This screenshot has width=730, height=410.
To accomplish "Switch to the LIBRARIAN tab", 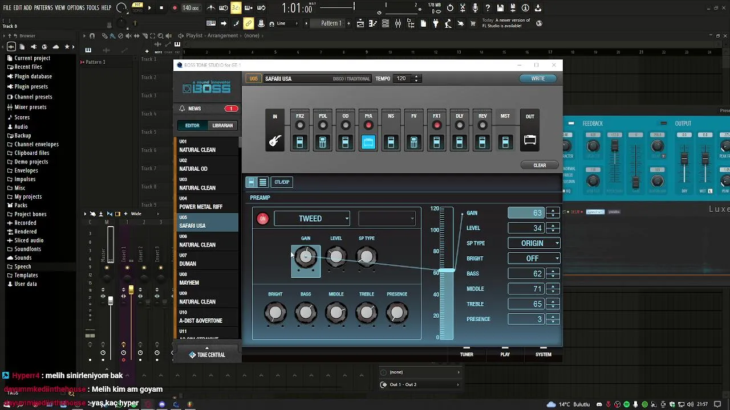I will pos(222,125).
